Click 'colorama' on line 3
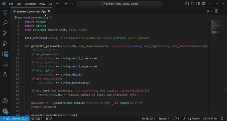This screenshot has height=121, width=227. [39, 30]
